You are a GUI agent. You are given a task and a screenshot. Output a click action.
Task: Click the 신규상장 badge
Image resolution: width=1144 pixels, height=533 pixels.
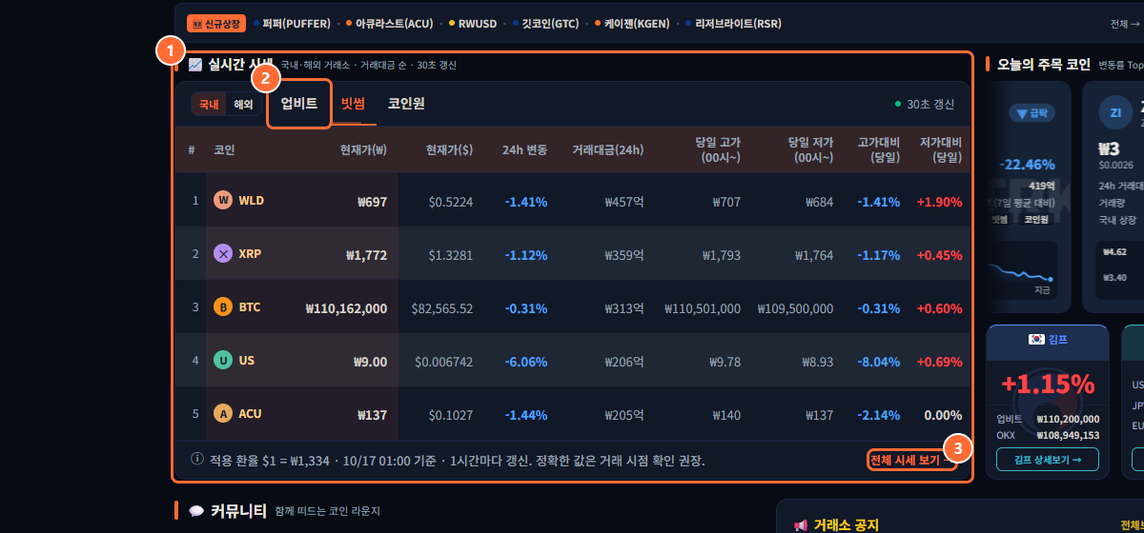(216, 23)
